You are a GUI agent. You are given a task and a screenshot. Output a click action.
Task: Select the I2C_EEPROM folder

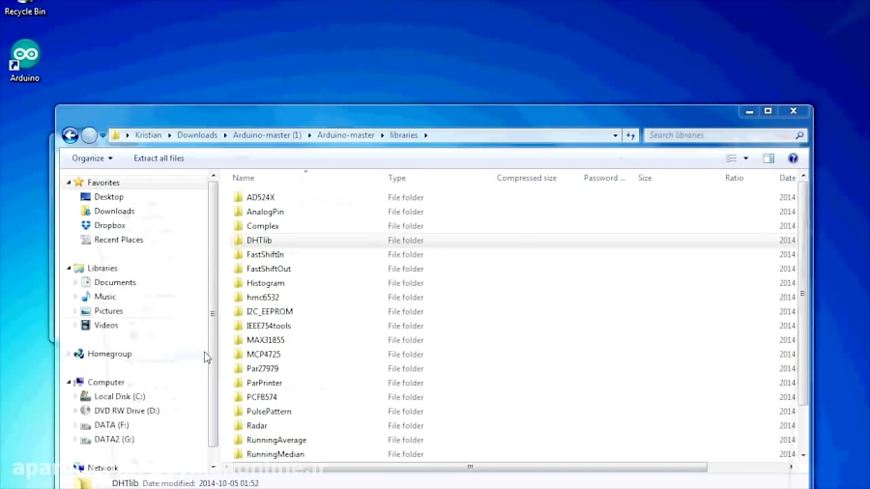(270, 311)
